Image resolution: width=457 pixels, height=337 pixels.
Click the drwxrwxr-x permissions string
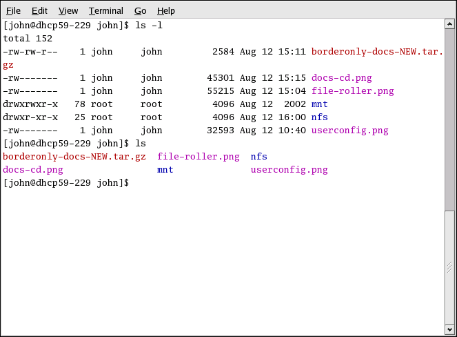click(x=30, y=104)
